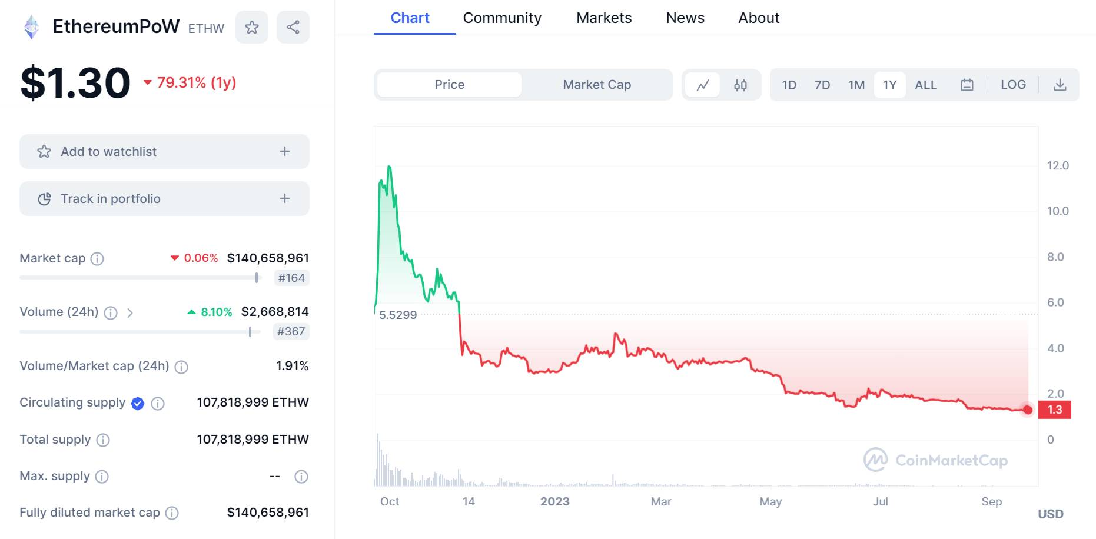The width and height of the screenshot is (1096, 539).
Task: Click info icon beside Volume/Market cap (24h)
Action: click(181, 367)
